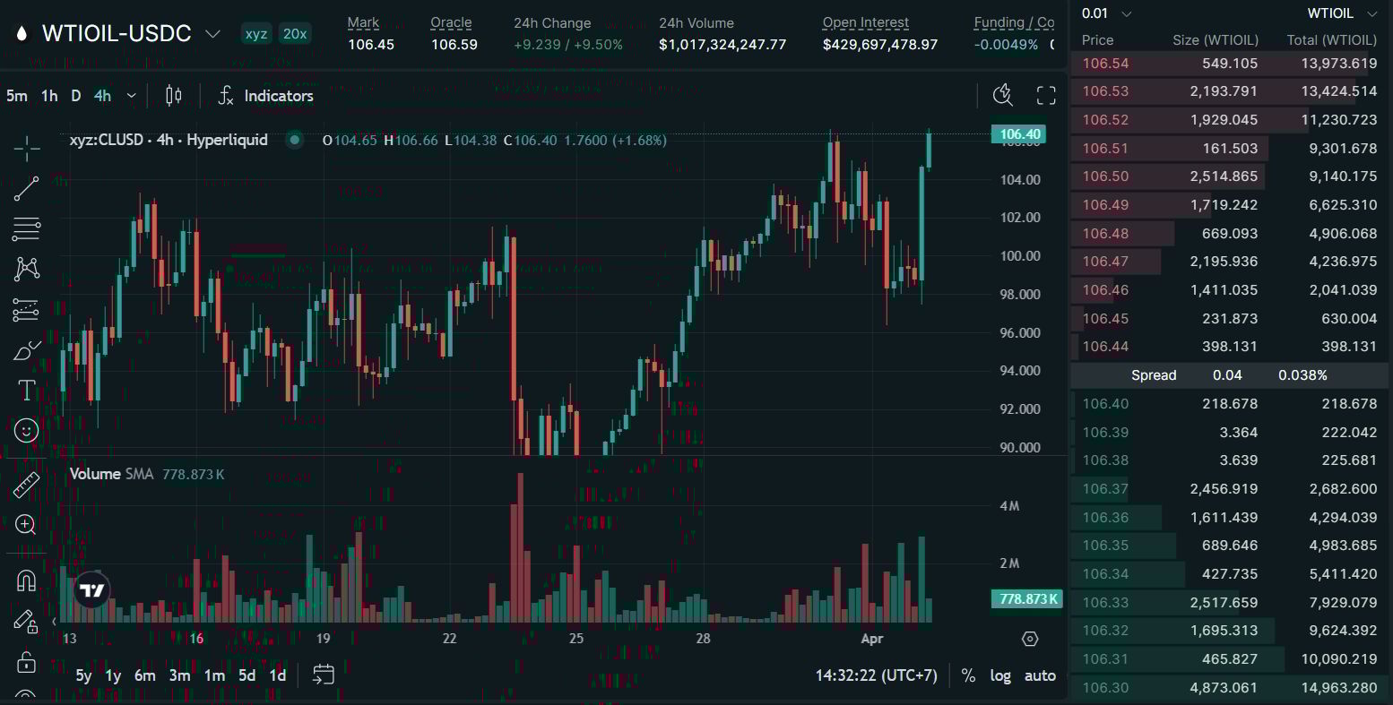This screenshot has height=705, width=1393.
Task: Enable magnet mode in the drawing toolbar
Action: (x=26, y=581)
